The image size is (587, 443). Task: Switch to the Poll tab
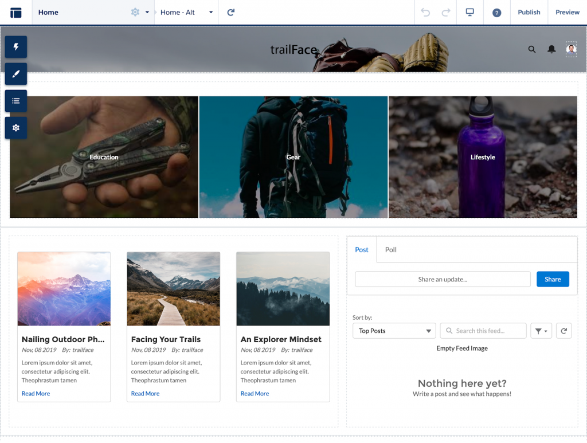point(390,250)
